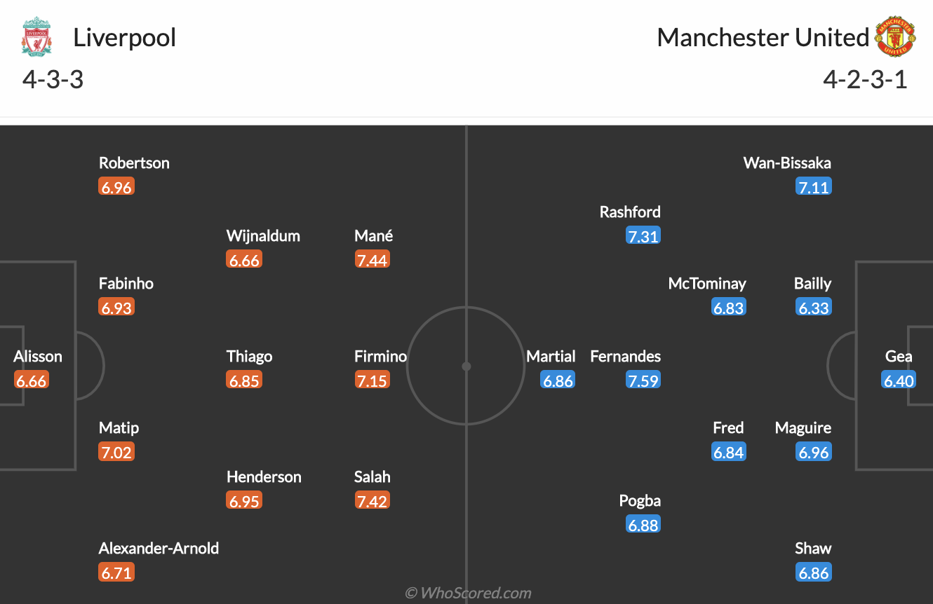Click Rashford's 7.31 rating badge
Screen dimensions: 933x604
pos(643,236)
